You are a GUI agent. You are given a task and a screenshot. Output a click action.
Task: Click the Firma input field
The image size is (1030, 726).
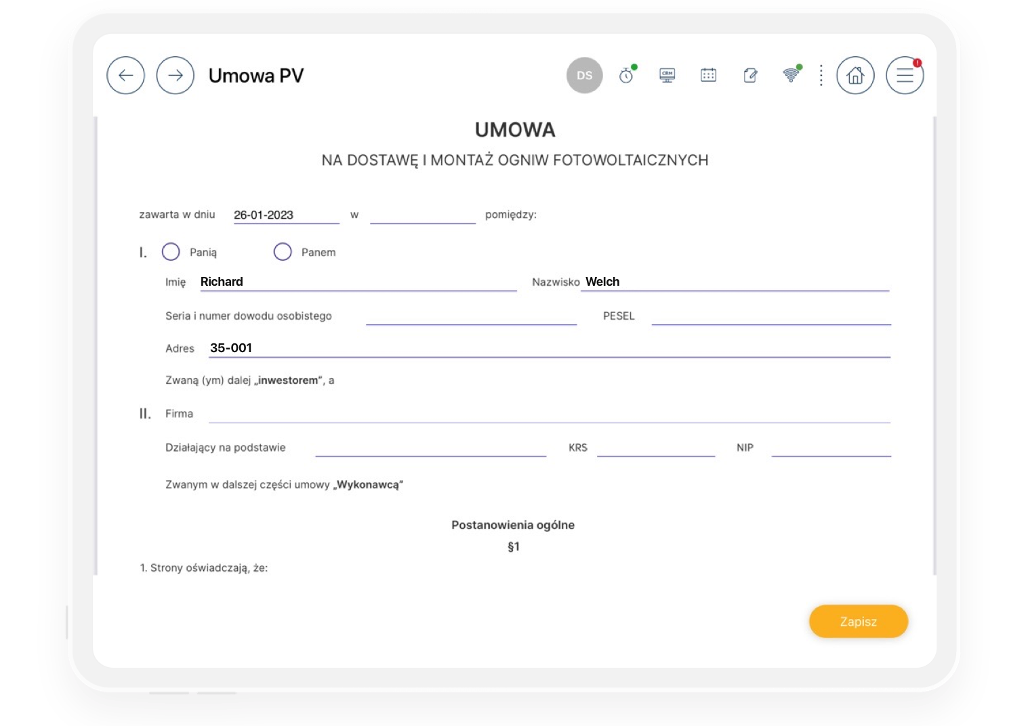pos(550,414)
